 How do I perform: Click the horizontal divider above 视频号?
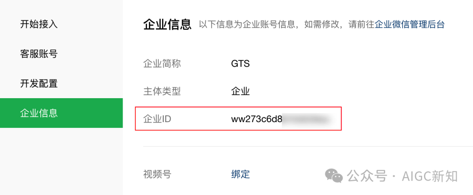[x=308, y=147]
